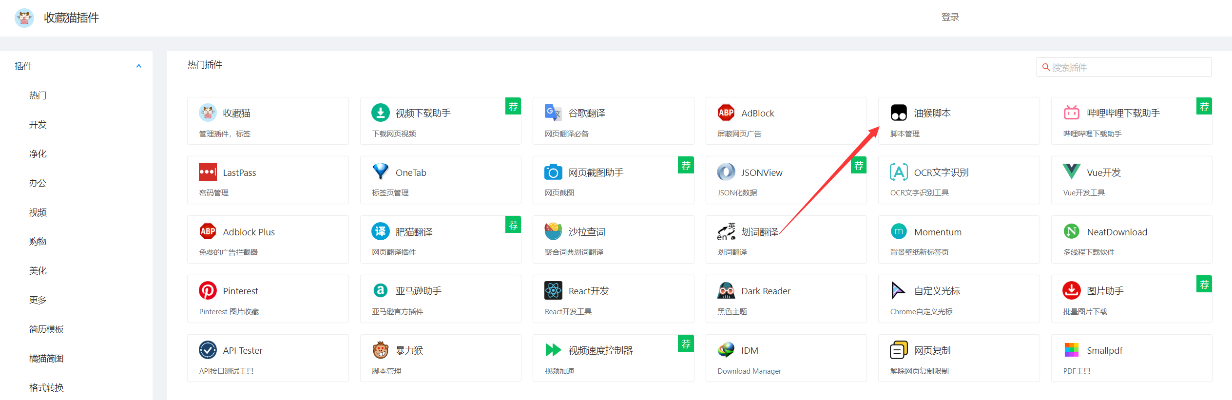Viewport: 1232px width, 400px height.
Task: Click the Smallpdf title text
Action: 1104,350
